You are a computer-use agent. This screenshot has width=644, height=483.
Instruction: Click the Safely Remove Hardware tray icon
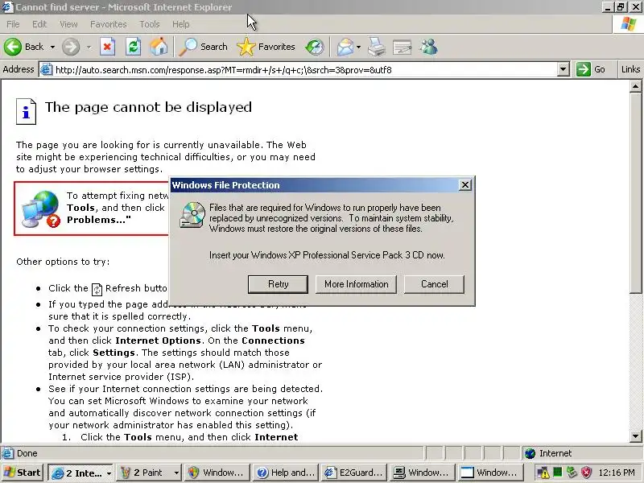pos(572,473)
